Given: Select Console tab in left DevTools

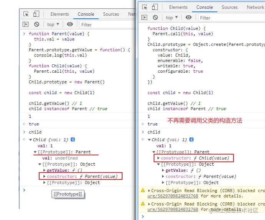Looking at the screenshot, I should (x=86, y=14).
